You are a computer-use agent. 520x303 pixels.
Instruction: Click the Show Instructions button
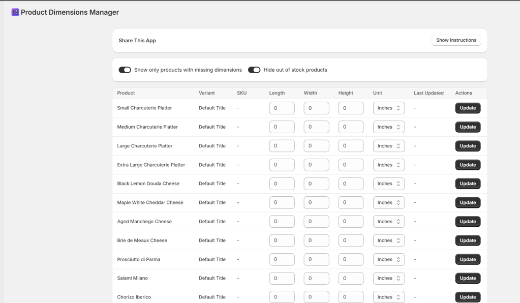pos(456,40)
